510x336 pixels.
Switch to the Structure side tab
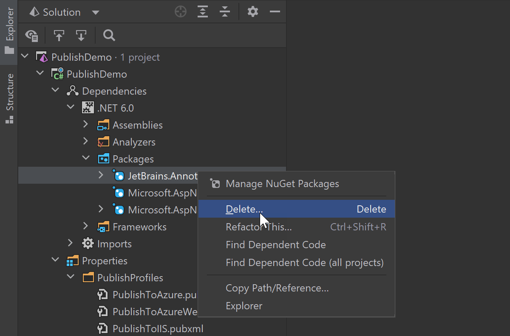click(9, 98)
